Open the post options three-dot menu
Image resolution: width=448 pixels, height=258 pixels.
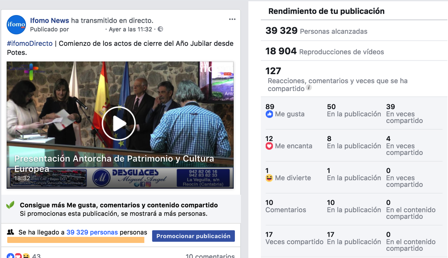[232, 19]
